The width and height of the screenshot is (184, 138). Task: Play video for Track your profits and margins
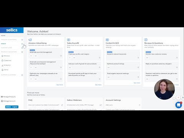pyautogui.click(x=70, y=58)
